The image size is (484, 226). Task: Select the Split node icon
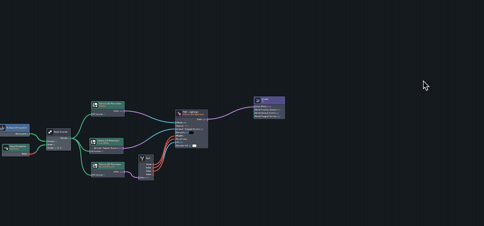pyautogui.click(x=142, y=158)
